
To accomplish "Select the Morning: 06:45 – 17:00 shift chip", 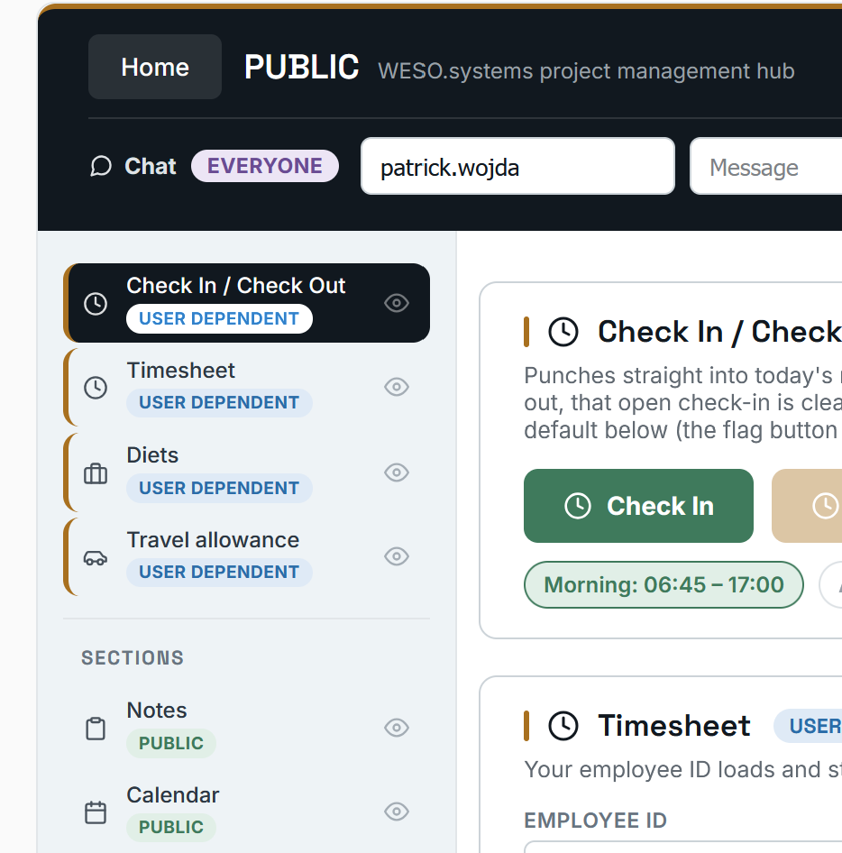I will (664, 585).
